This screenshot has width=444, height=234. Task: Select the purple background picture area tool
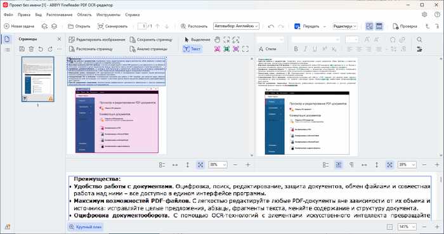point(236,49)
